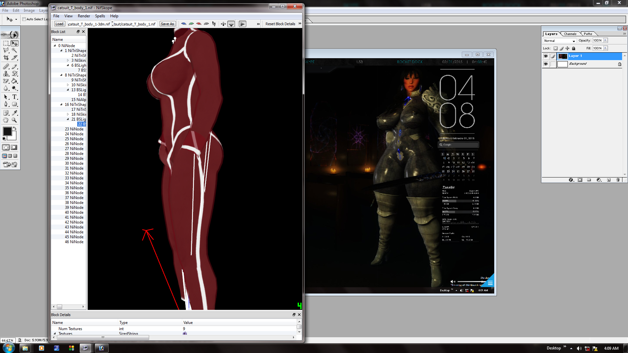The image size is (628, 353).
Task: Open the blend mode Normal dropdown
Action: (x=559, y=41)
